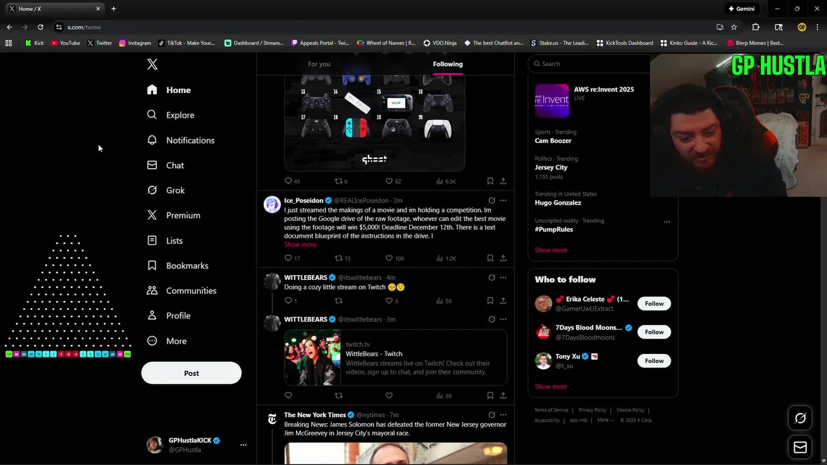Open more options on New York Times post
Image resolution: width=827 pixels, height=465 pixels.
(503, 415)
